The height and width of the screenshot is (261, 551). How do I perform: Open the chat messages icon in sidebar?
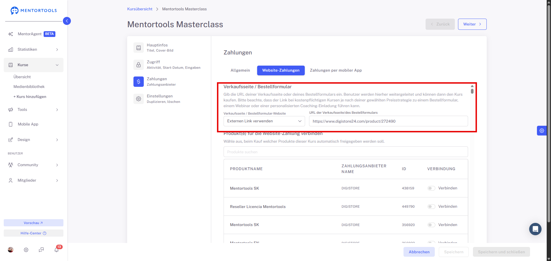tap(41, 250)
